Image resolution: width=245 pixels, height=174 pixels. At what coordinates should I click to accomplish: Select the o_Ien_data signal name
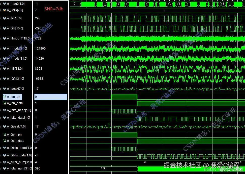pyautogui.click(x=15, y=103)
